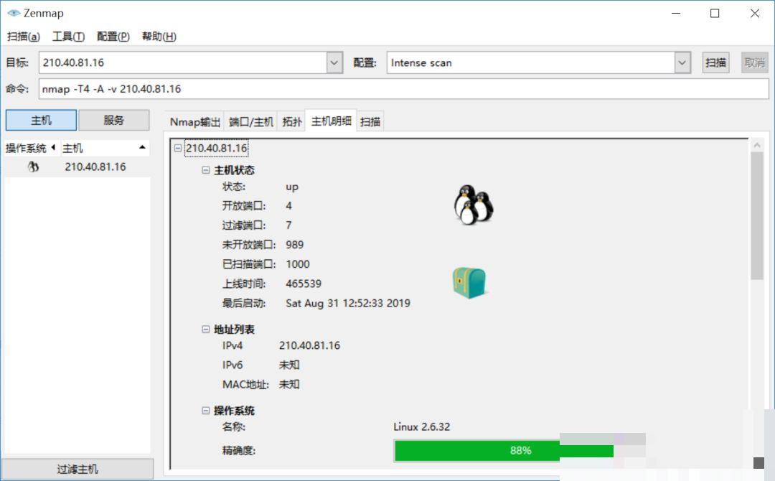Screen dimensions: 775x481
Task: Click the 目标 target input field
Action: (x=183, y=62)
